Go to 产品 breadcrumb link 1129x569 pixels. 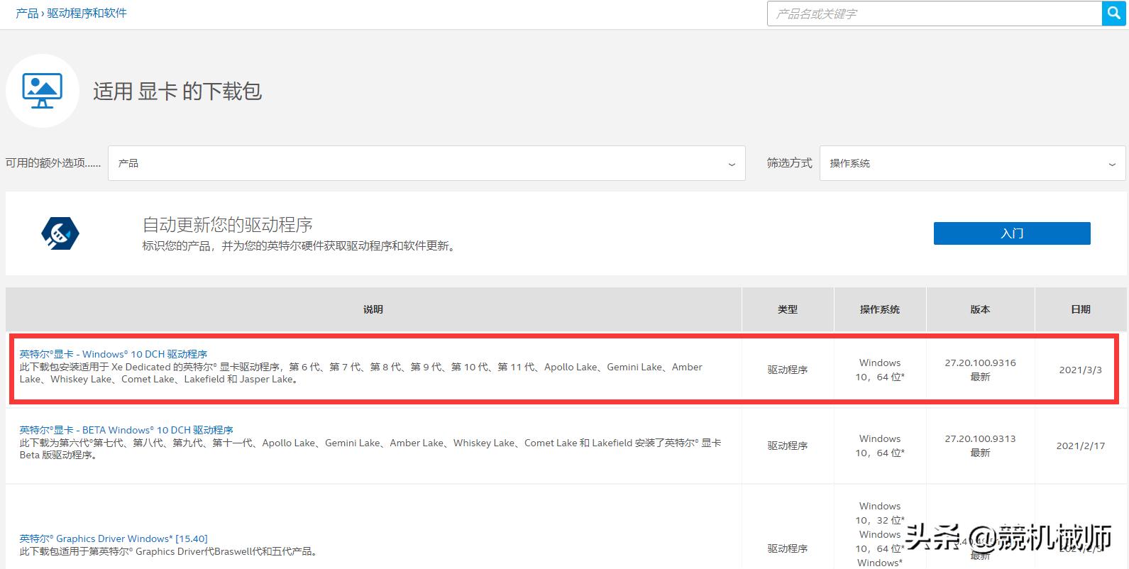tap(27, 13)
